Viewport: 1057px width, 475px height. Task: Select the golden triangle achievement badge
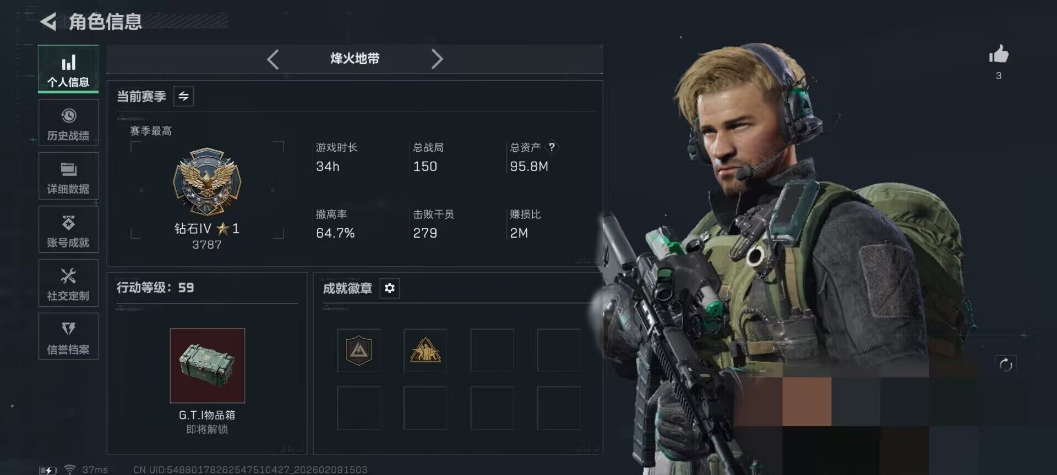tap(425, 351)
